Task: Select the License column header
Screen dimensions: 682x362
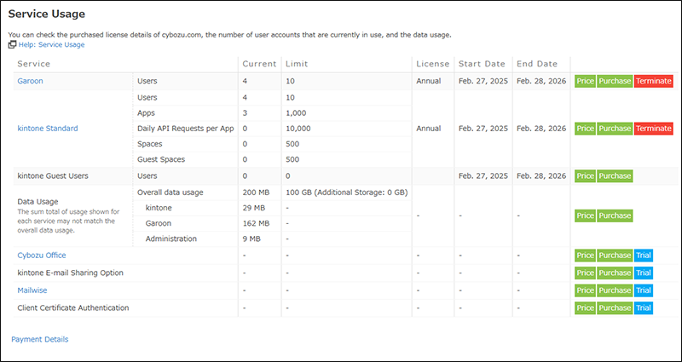Action: (433, 64)
